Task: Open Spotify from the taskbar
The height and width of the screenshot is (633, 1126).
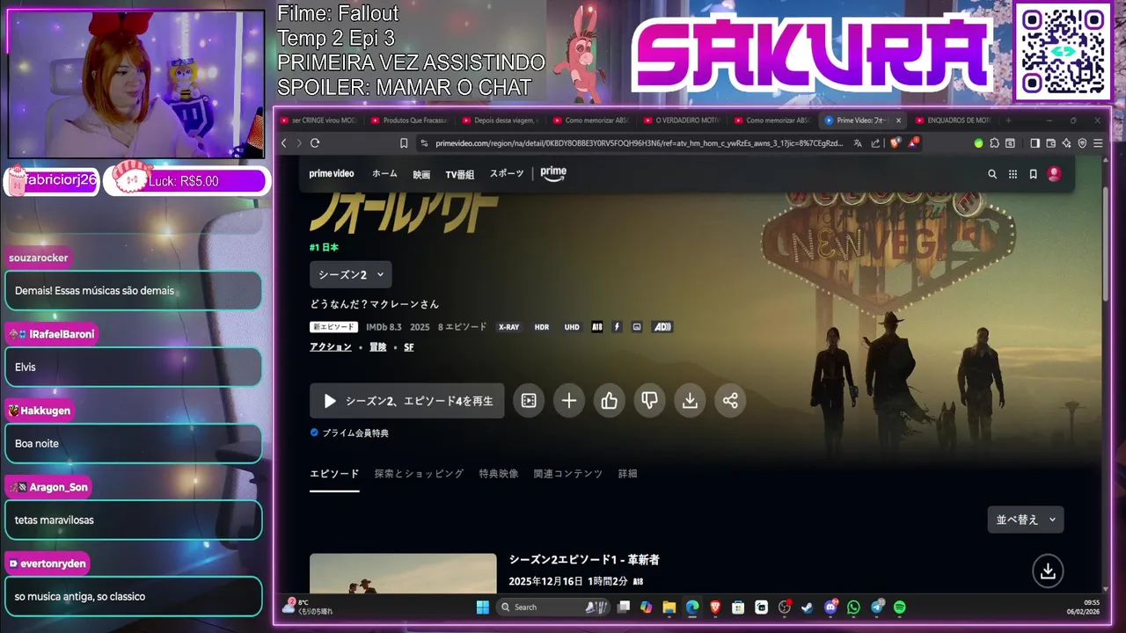Action: [x=900, y=608]
